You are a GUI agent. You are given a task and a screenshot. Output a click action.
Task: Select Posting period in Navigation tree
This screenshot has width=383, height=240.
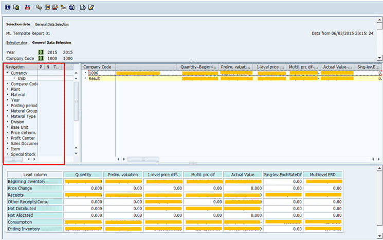(24, 106)
